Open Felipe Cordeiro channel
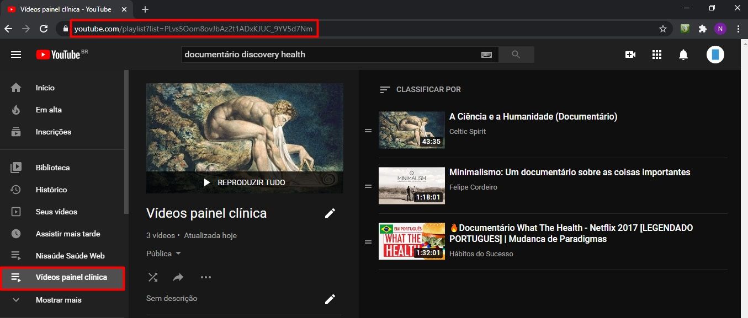Image resolution: width=748 pixels, height=318 pixels. point(473,187)
